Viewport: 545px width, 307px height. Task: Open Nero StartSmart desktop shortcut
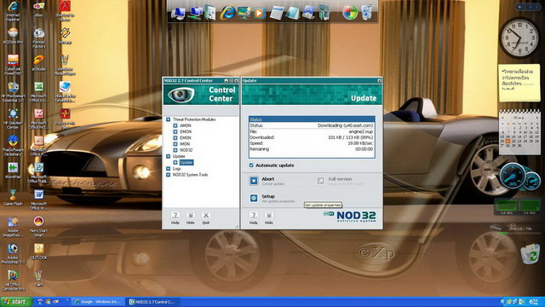tap(38, 227)
